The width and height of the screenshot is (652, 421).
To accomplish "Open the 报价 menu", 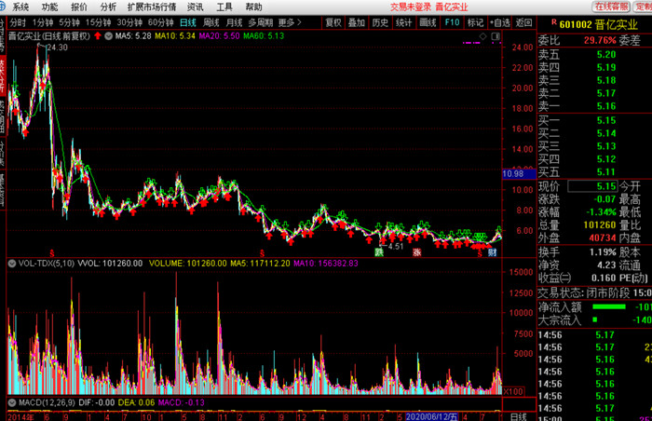I will (79, 7).
